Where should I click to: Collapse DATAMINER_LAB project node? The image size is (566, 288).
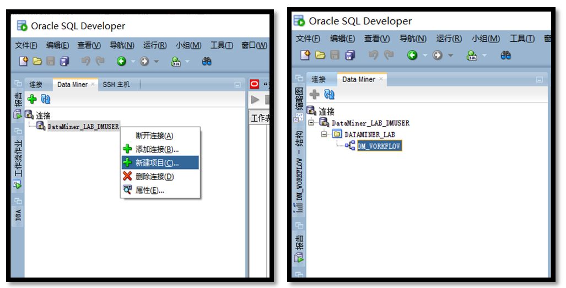pos(324,134)
